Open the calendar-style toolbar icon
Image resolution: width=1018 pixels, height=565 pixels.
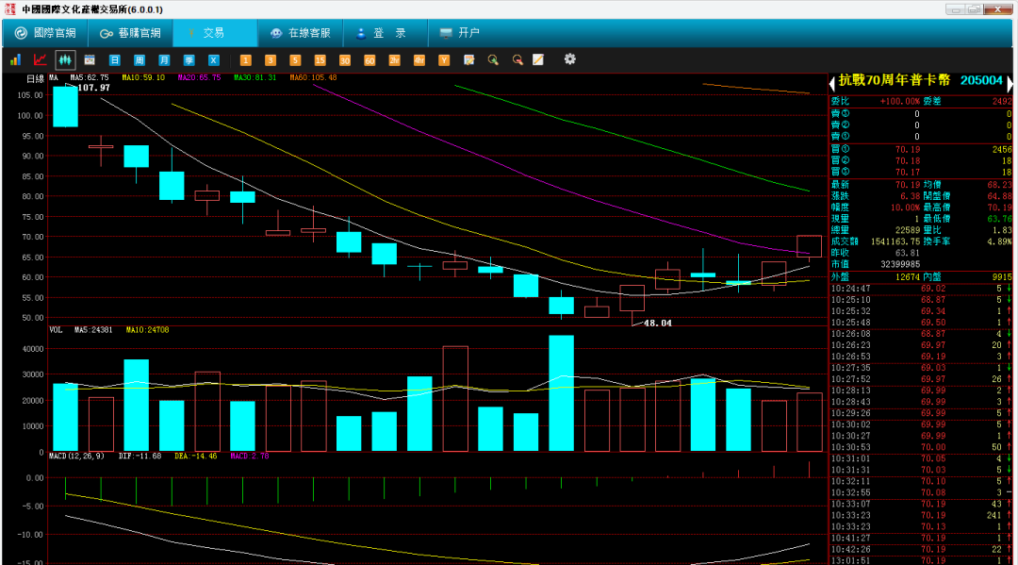coord(90,59)
